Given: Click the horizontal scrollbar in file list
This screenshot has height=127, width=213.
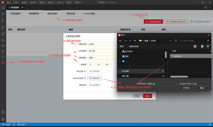Looking at the screenshot, I should click(x=179, y=77).
